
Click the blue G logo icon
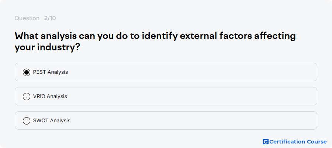tap(266, 142)
